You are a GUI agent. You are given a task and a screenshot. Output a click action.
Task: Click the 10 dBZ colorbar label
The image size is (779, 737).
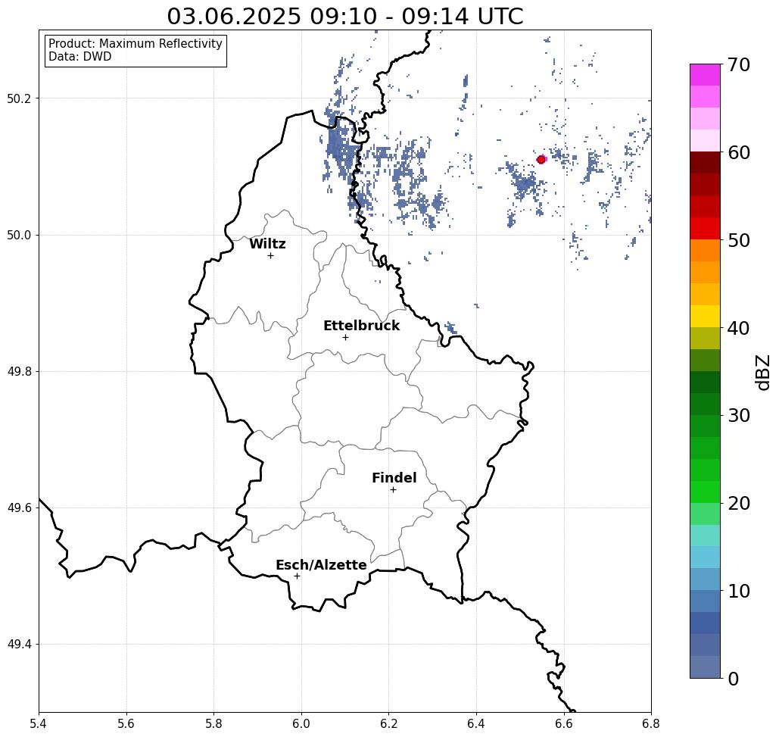click(x=738, y=591)
